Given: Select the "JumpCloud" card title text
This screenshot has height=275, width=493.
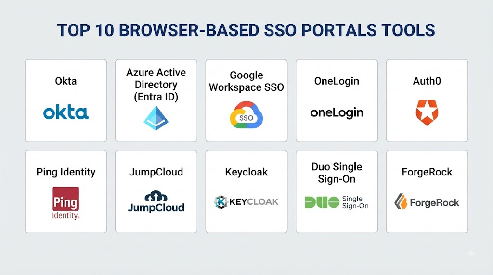Looking at the screenshot, I should pyautogui.click(x=156, y=172).
